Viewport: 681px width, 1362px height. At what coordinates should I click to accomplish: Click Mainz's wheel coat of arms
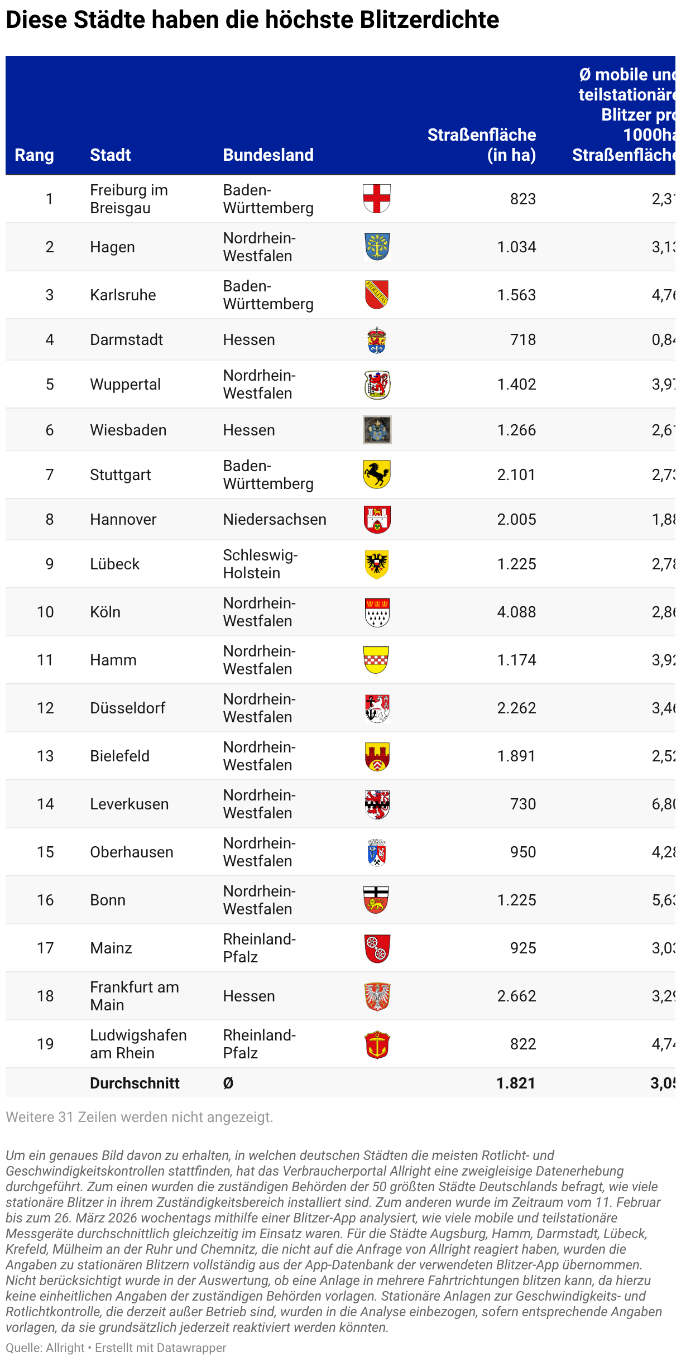point(377,948)
